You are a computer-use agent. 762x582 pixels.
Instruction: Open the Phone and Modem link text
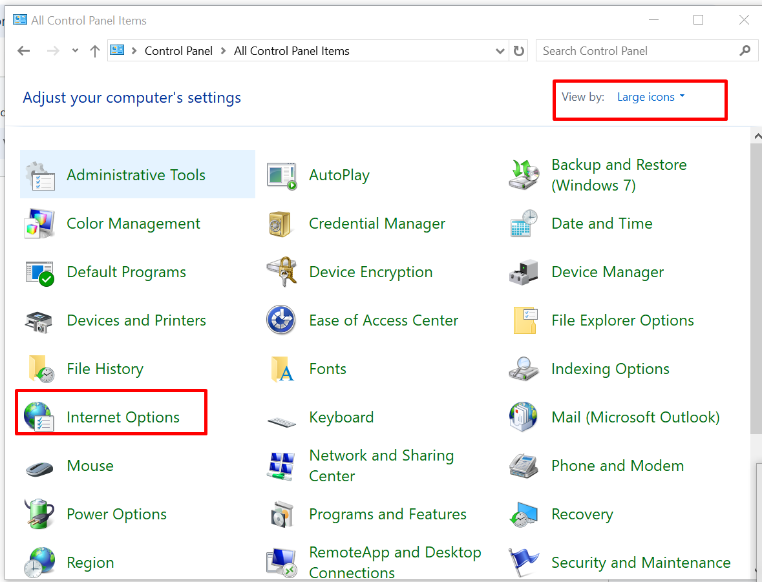click(617, 466)
